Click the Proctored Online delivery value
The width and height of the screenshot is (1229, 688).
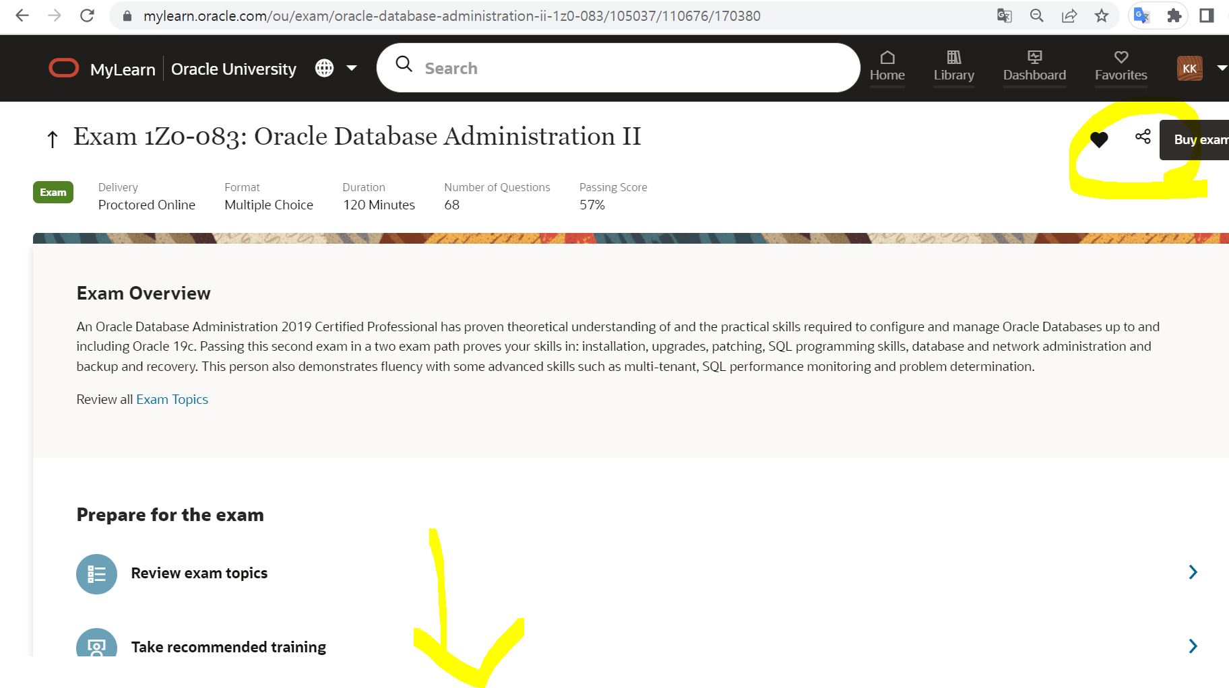(x=147, y=205)
